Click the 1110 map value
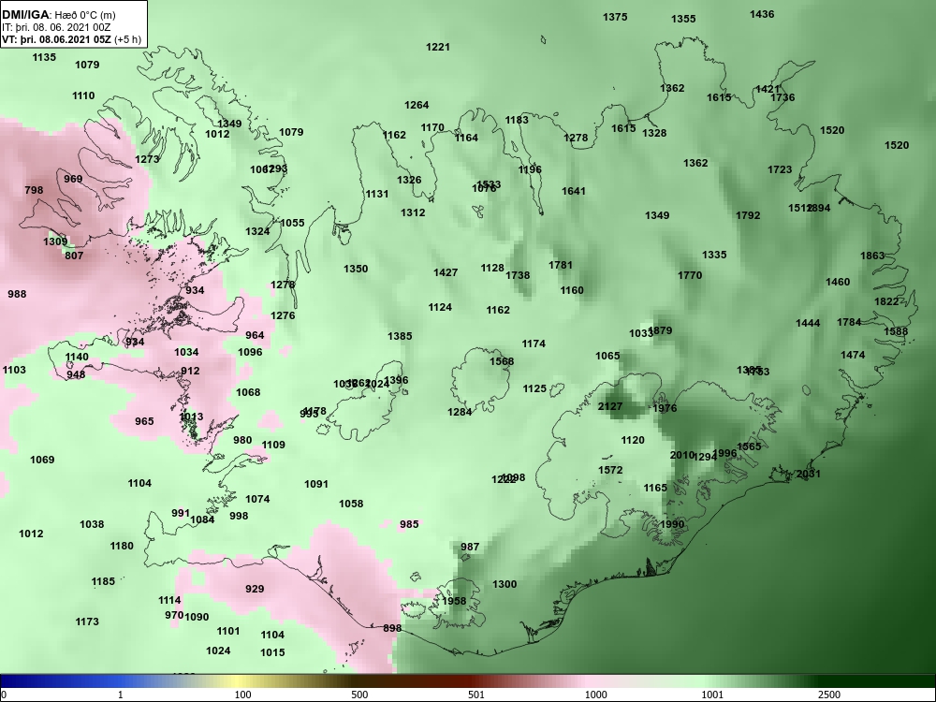 [x=83, y=96]
